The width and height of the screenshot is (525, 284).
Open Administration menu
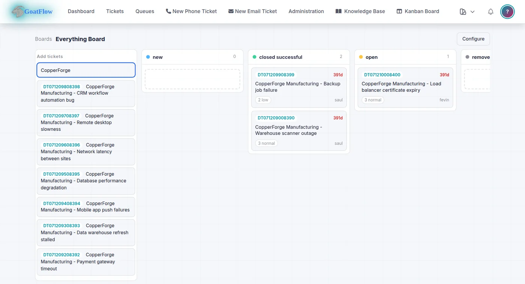306,11
